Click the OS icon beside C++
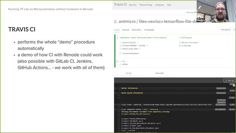The height and width of the screenshot is (133, 236). tap(117, 61)
